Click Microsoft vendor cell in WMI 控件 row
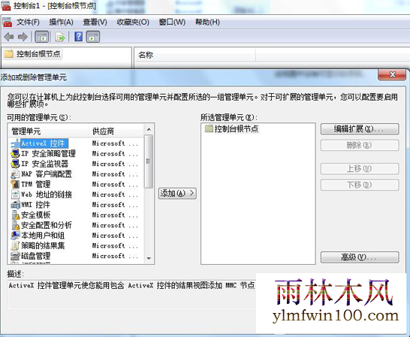Image resolution: width=410 pixels, height=337 pixels. point(115,205)
